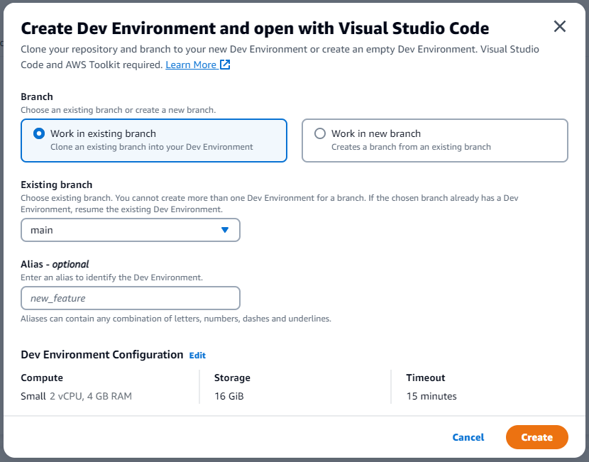589x462 pixels.
Task: Select Work in existing branch radio
Action: (x=39, y=133)
